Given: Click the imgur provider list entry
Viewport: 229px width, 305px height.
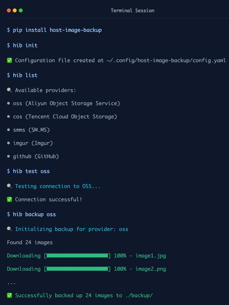Looking at the screenshot, I should pos(33,143).
